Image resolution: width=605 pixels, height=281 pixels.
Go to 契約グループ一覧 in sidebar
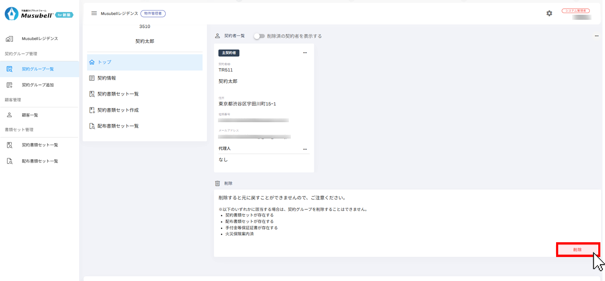[x=38, y=69]
